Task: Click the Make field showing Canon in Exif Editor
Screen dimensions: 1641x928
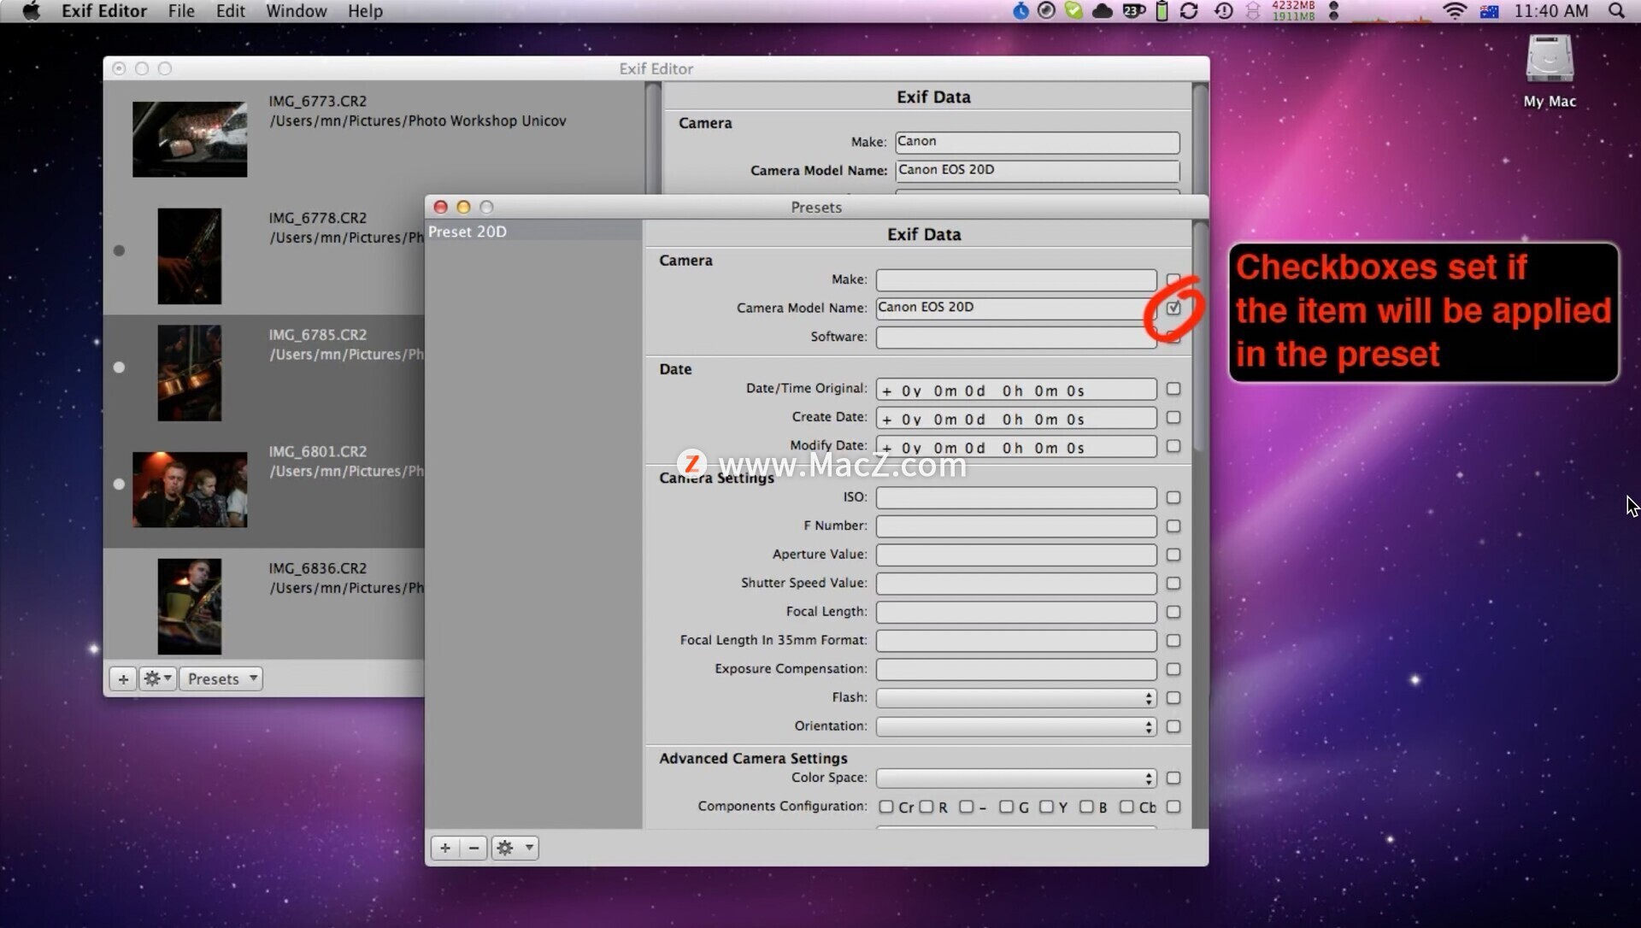Action: (x=1038, y=142)
